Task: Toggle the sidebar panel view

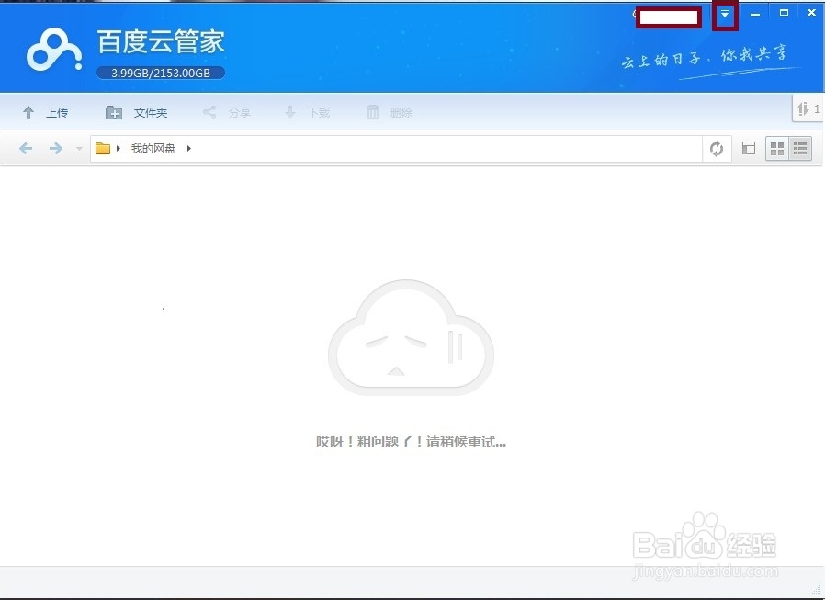Action: (747, 148)
